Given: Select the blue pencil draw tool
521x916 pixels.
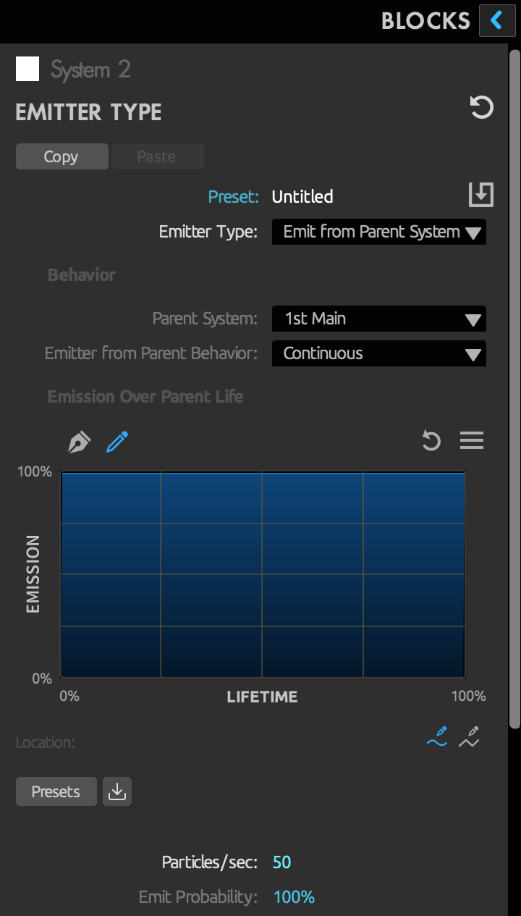Looking at the screenshot, I should pos(117,442).
